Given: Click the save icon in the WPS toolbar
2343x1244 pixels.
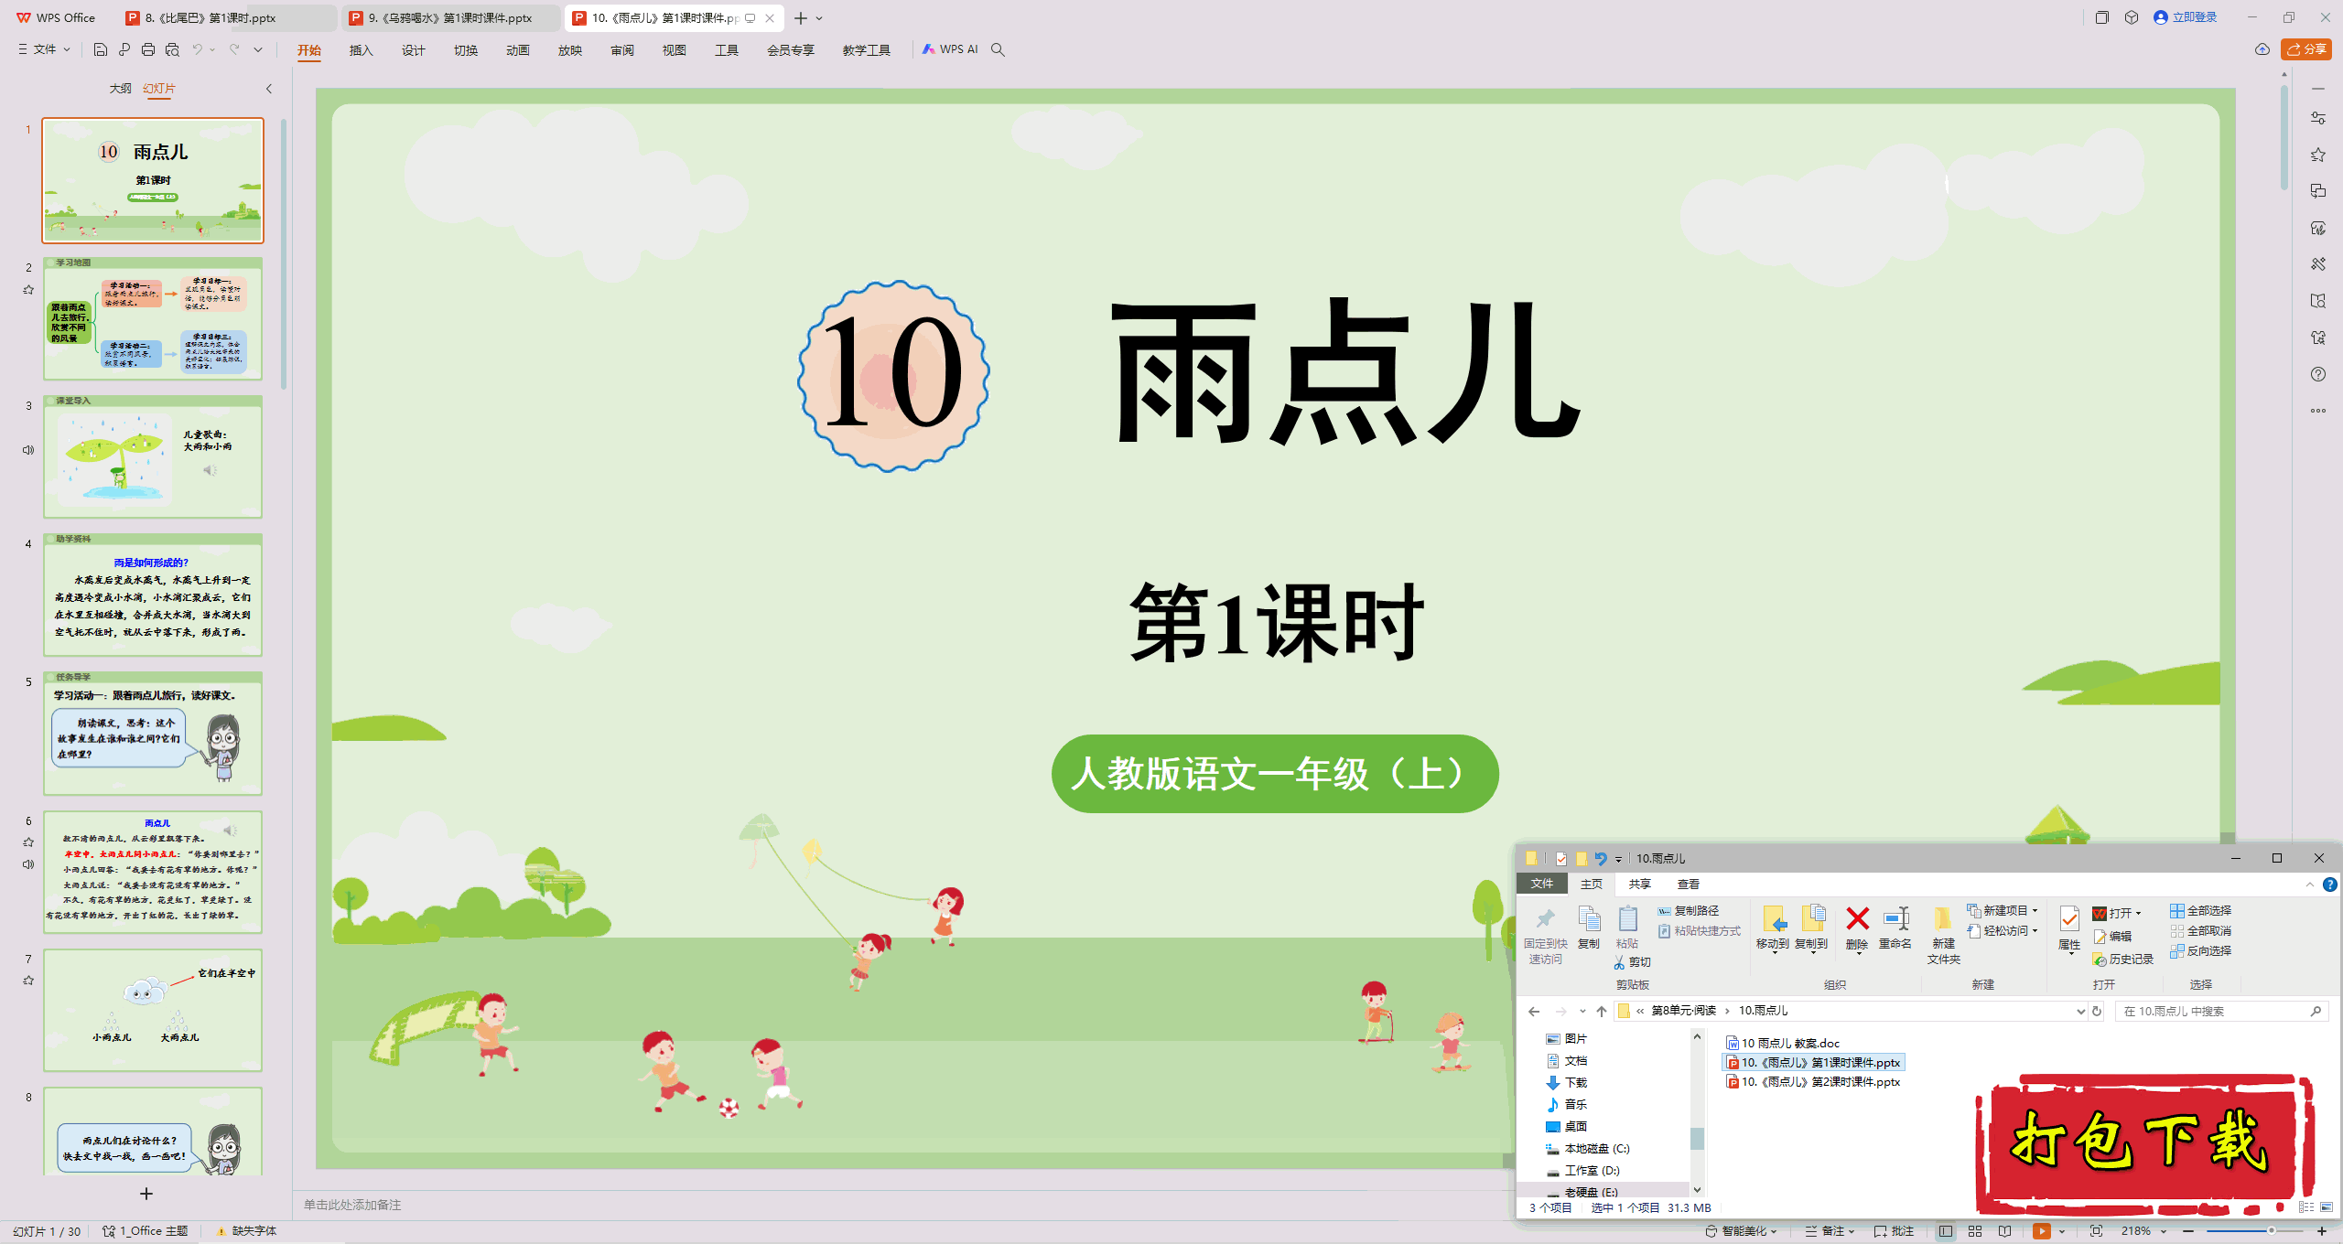Looking at the screenshot, I should [101, 49].
